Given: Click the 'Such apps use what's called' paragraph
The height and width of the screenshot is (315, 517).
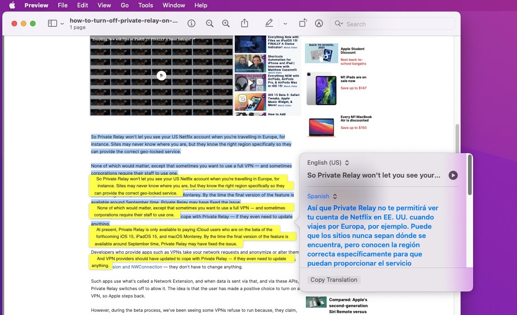Looking at the screenshot, I should (x=195, y=288).
